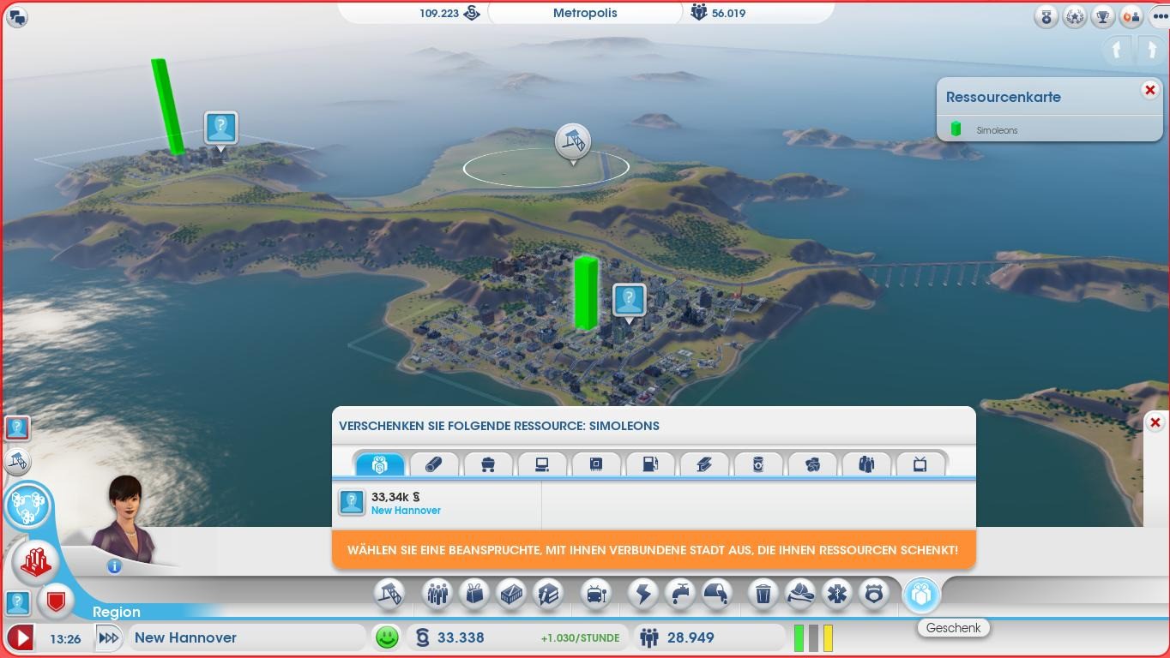Click the green Simoleons legend swatch
Viewport: 1170px width, 658px height.
956,129
